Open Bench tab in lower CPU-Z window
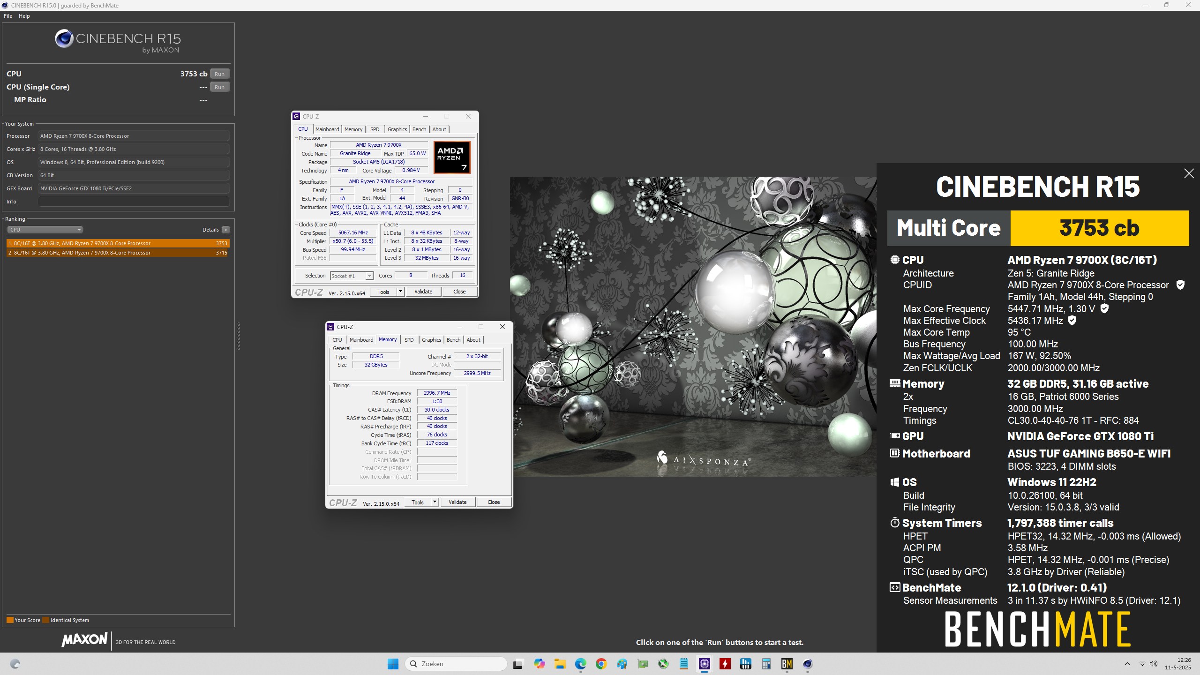 click(454, 340)
